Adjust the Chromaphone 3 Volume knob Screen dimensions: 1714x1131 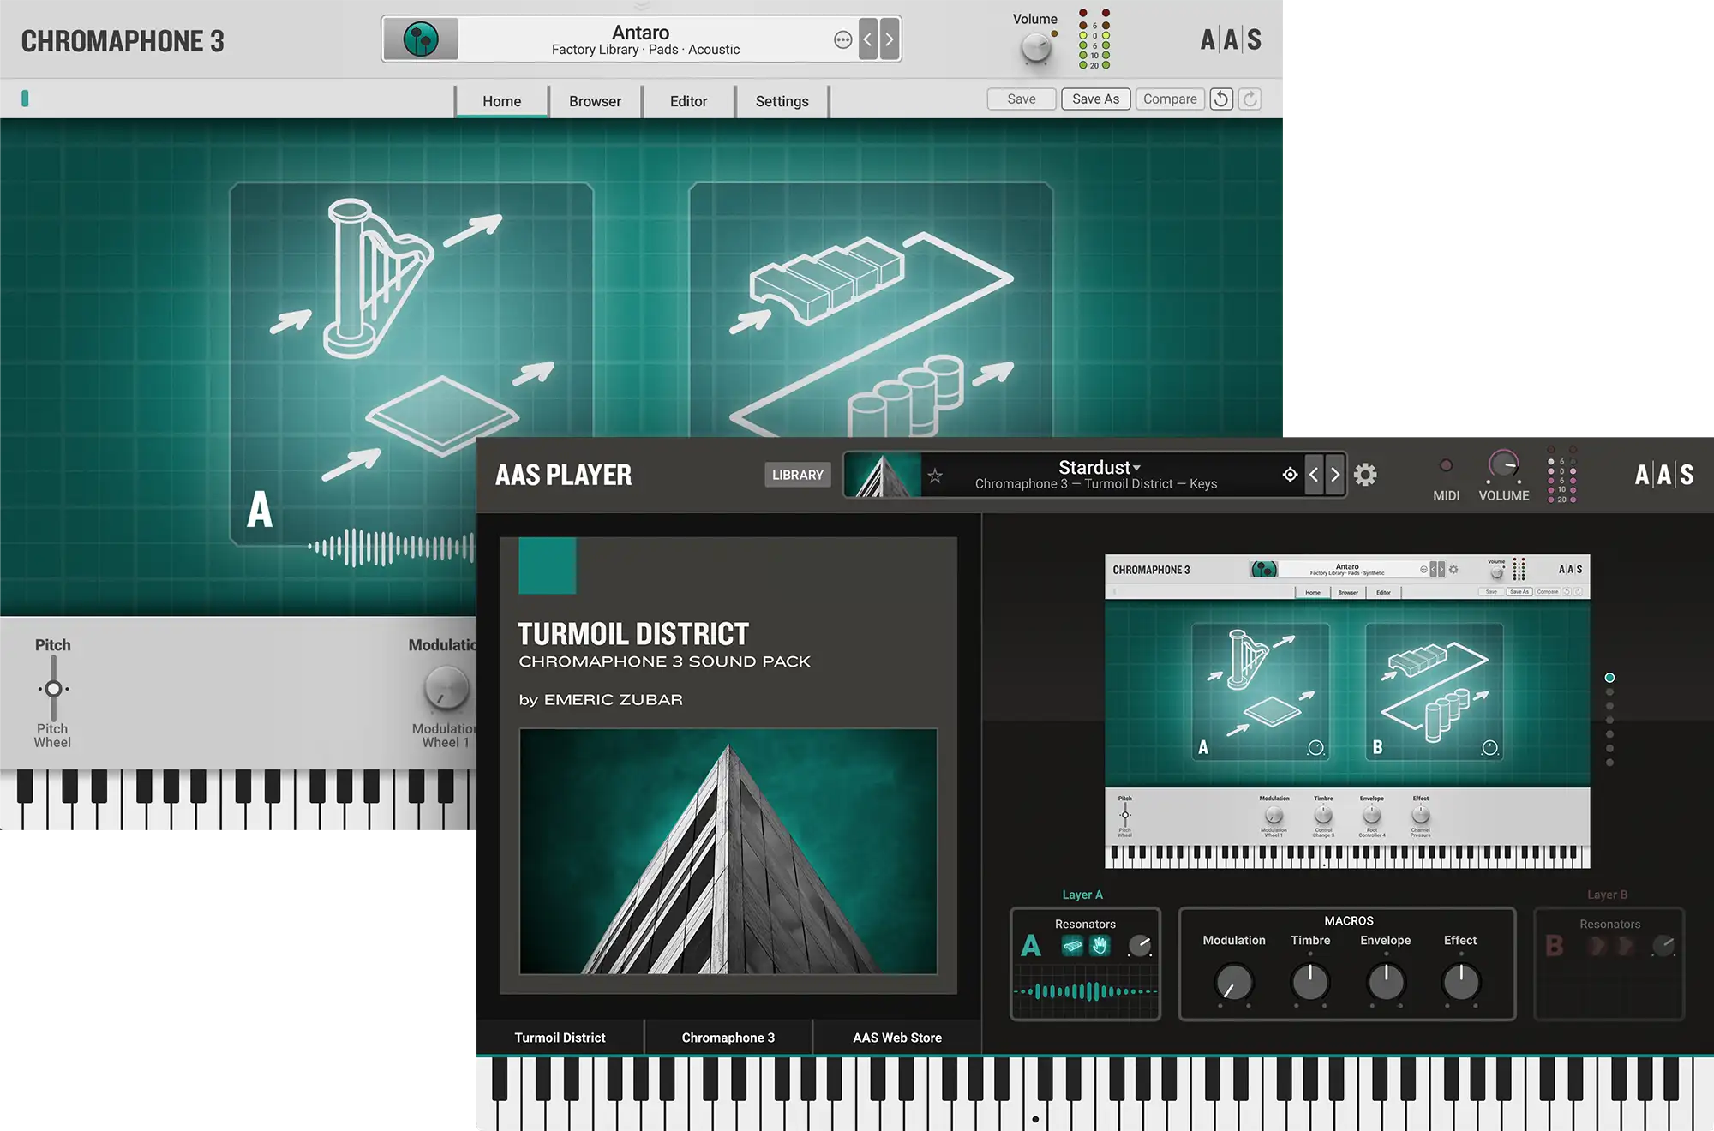(1036, 48)
